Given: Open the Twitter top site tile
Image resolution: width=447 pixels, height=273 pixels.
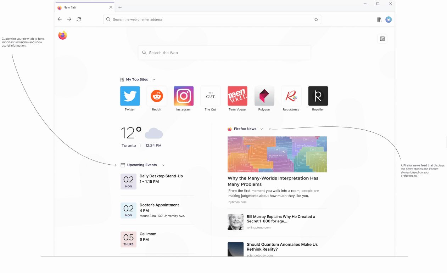Looking at the screenshot, I should [x=130, y=96].
